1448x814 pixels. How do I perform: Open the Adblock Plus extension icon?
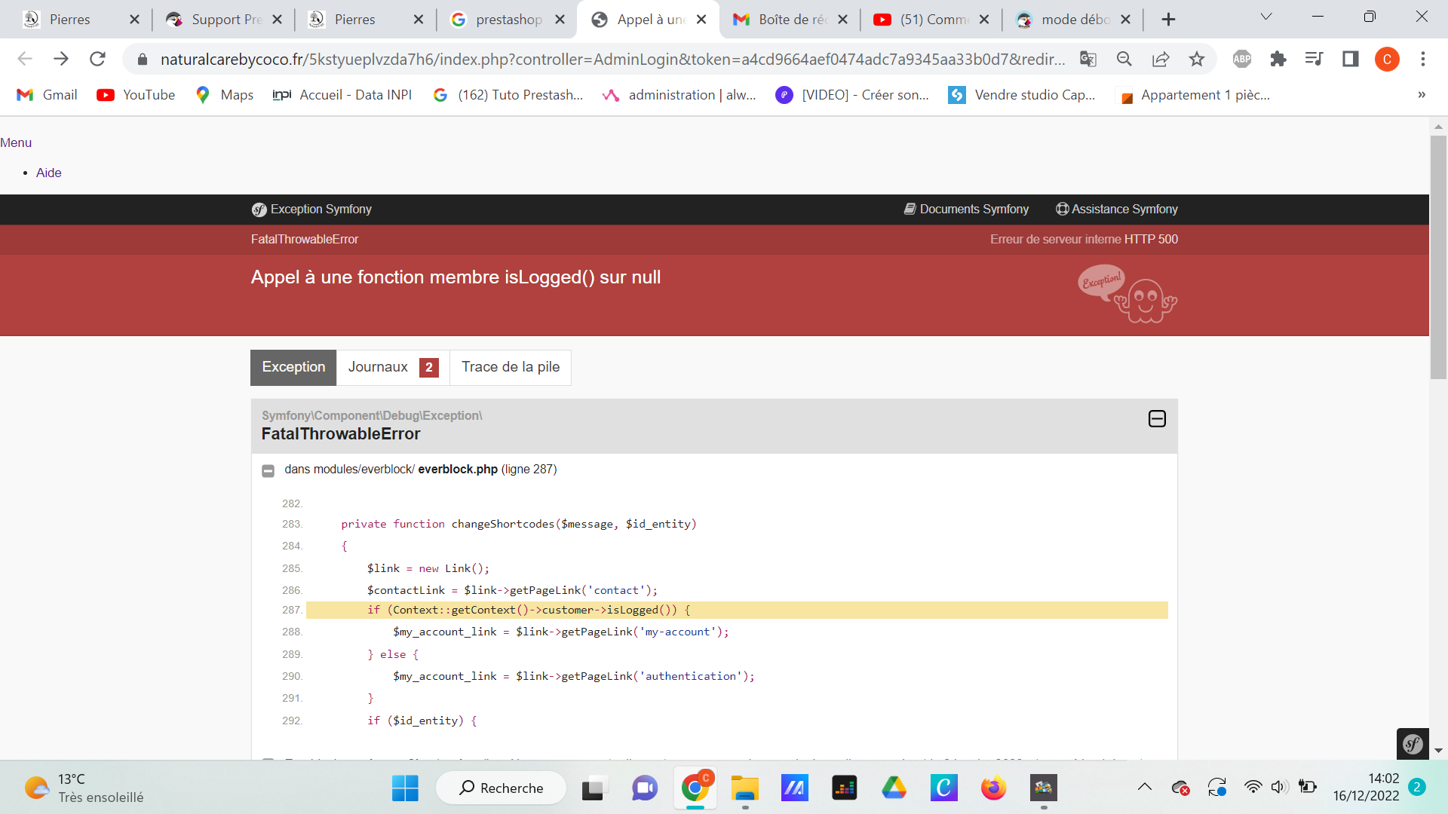1241,59
